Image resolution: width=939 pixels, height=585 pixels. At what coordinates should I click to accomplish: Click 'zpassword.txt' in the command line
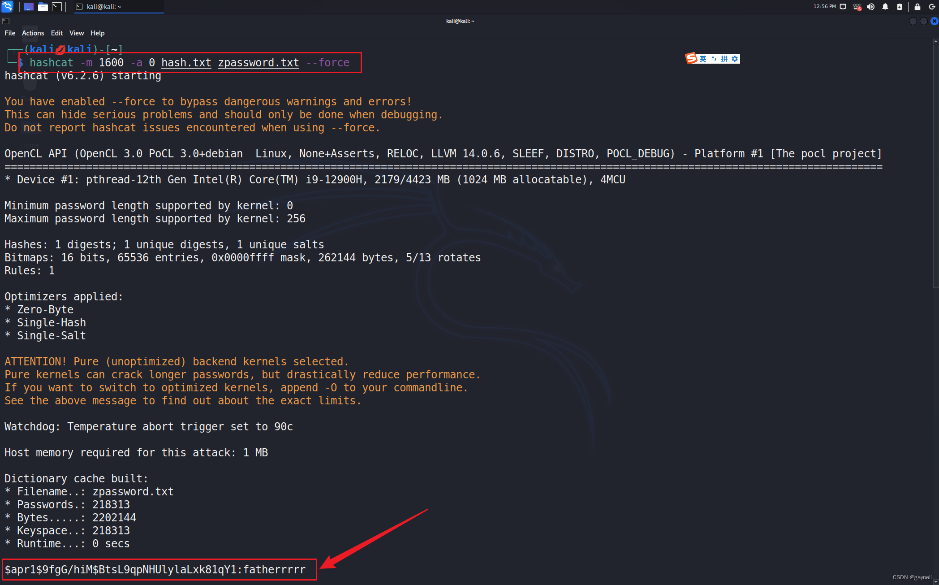click(258, 63)
